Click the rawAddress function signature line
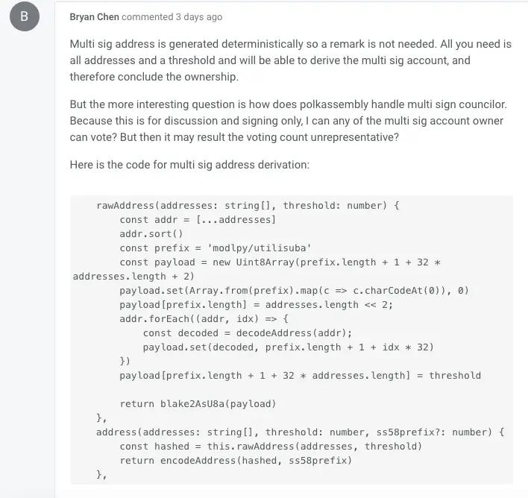 [248, 205]
